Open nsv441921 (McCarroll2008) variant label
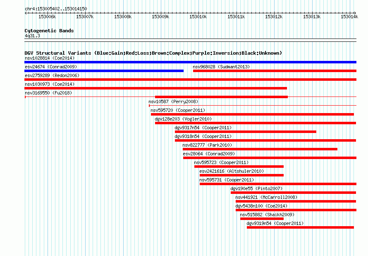This screenshot has height=256, width=368. [266, 197]
